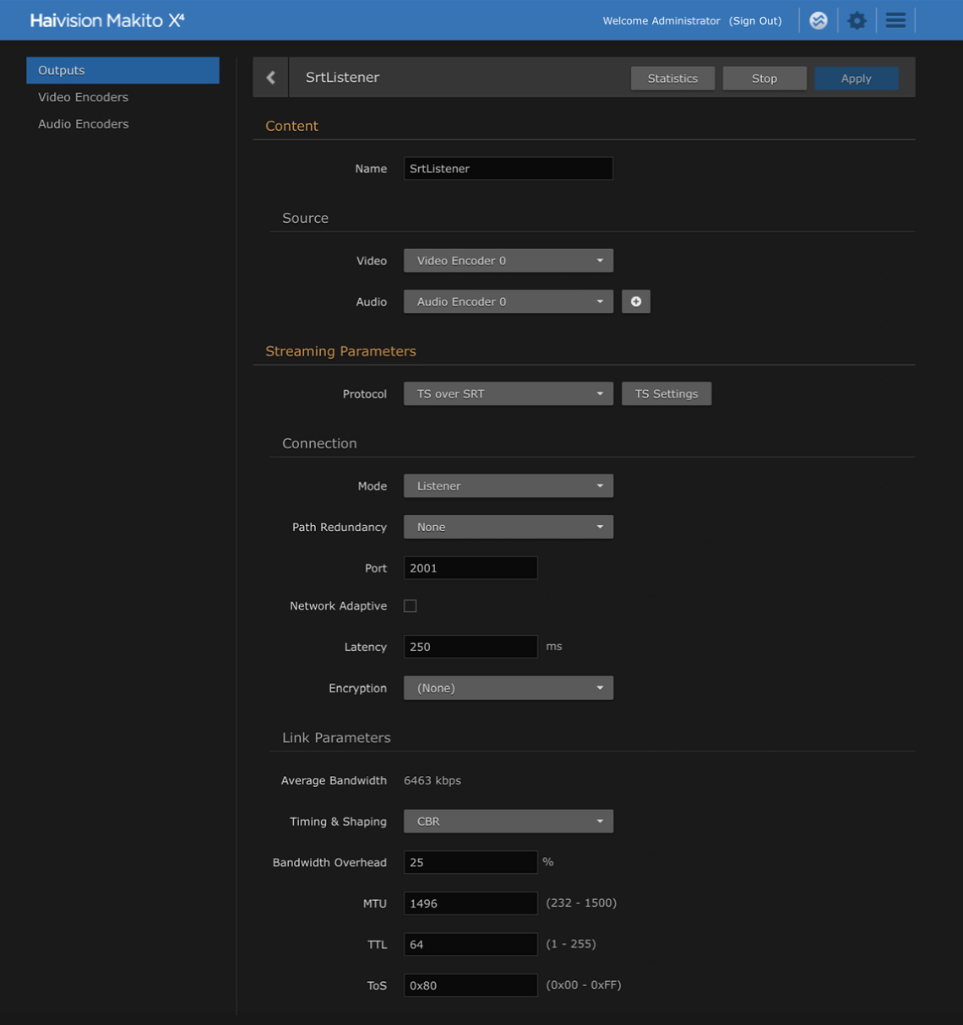
Task: Select Outputs in the sidebar
Action: pyautogui.click(x=123, y=70)
